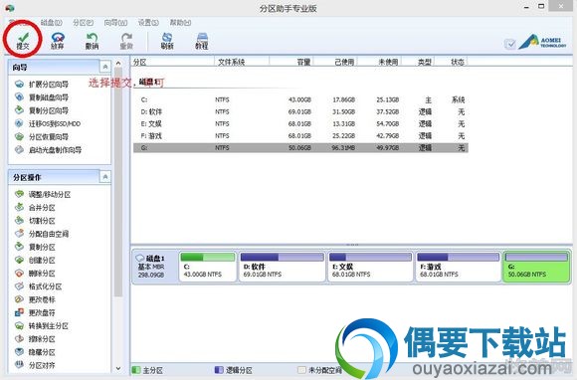
Task: Click the G: 50.06GB NTFS disk map block
Action: pyautogui.click(x=536, y=267)
